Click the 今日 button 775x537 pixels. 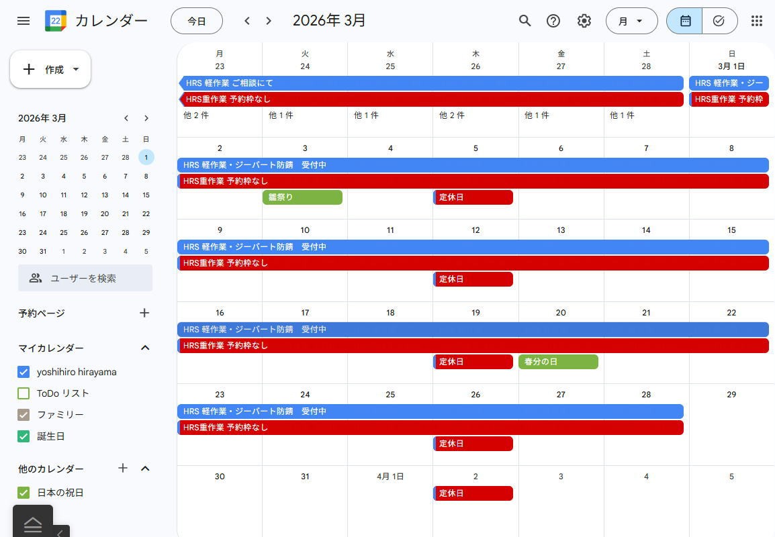[196, 21]
